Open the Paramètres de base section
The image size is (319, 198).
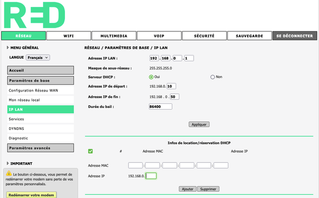(x=40, y=80)
